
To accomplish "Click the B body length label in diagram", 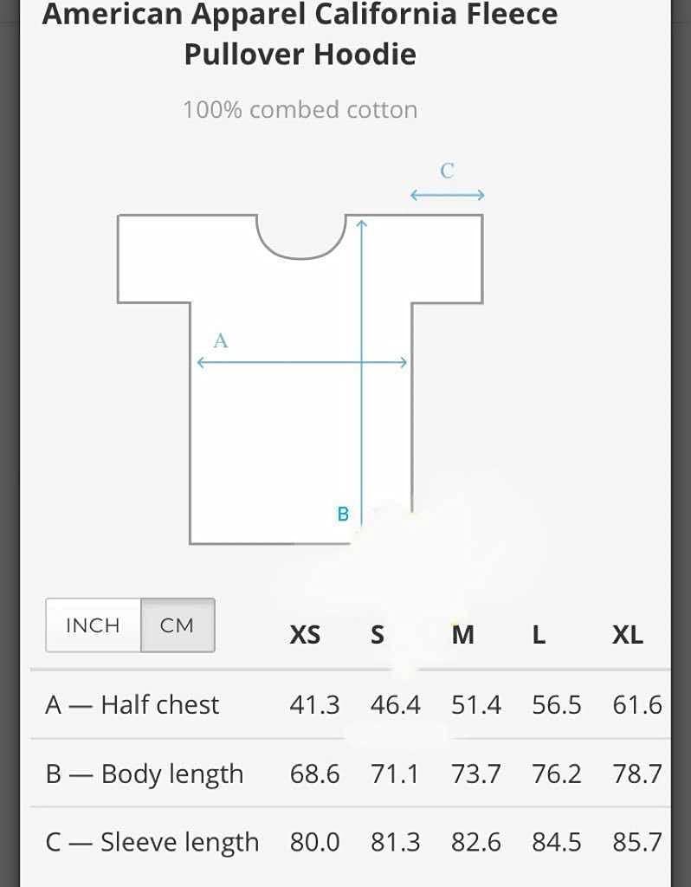I will point(343,514).
